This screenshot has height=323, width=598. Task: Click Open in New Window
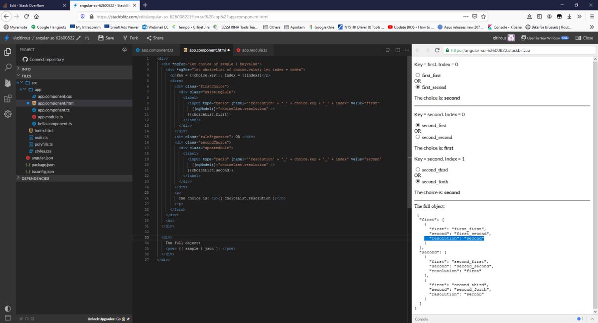click(544, 38)
